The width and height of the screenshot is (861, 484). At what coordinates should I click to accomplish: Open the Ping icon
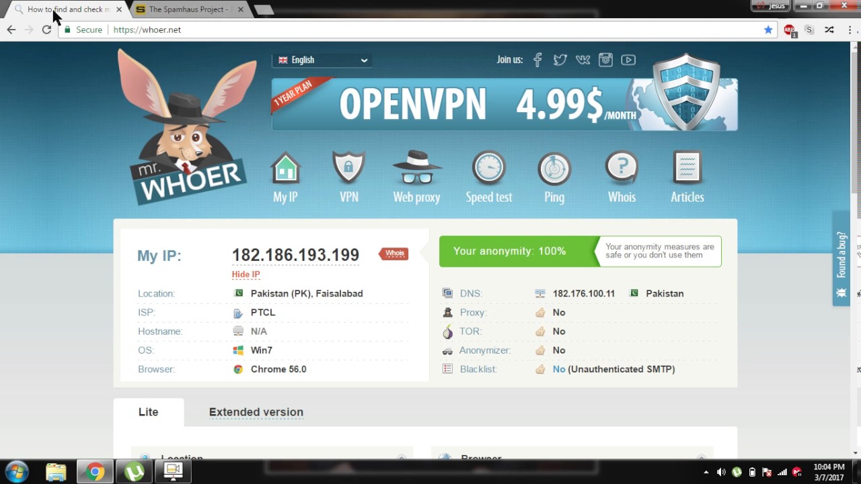pyautogui.click(x=554, y=168)
